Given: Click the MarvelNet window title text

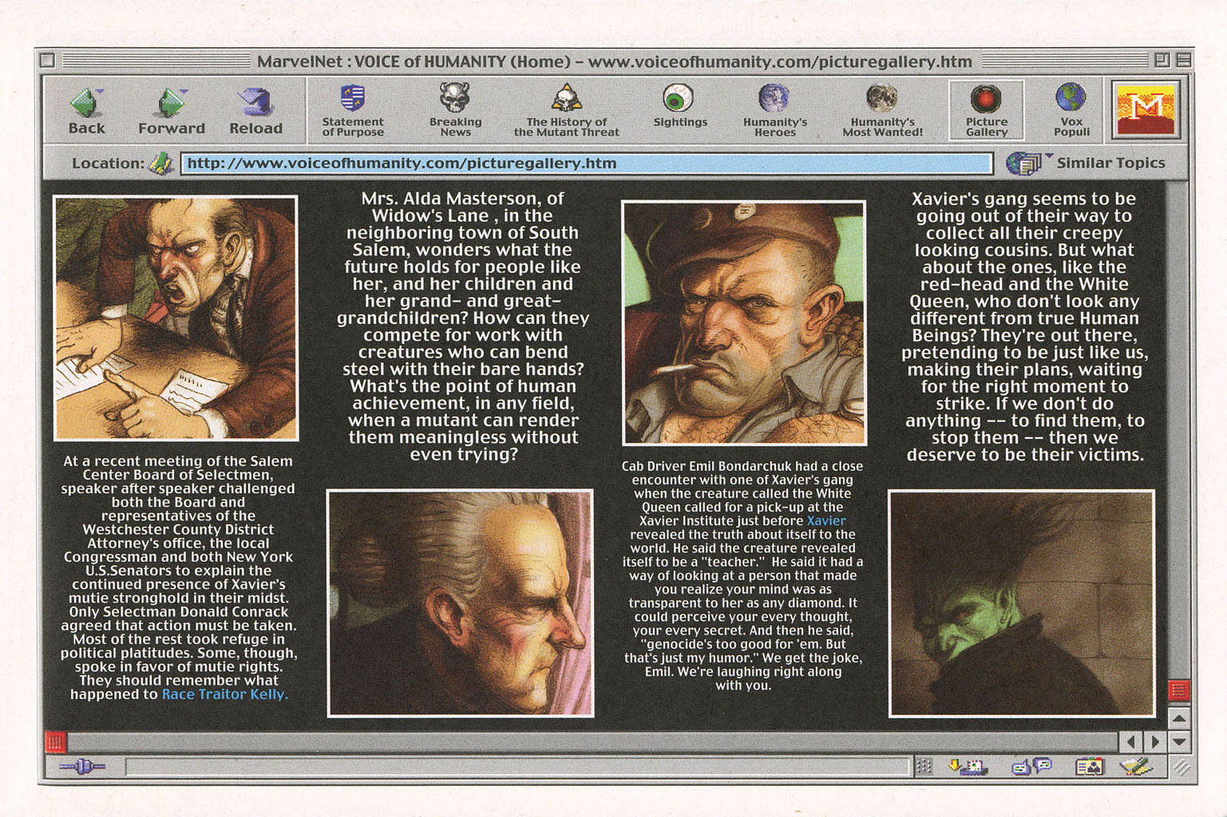Looking at the screenshot, I should click(x=614, y=61).
